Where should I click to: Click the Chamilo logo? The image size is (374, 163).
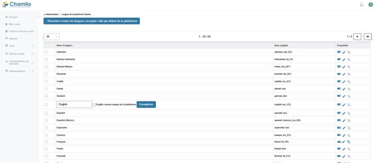click(16, 4)
